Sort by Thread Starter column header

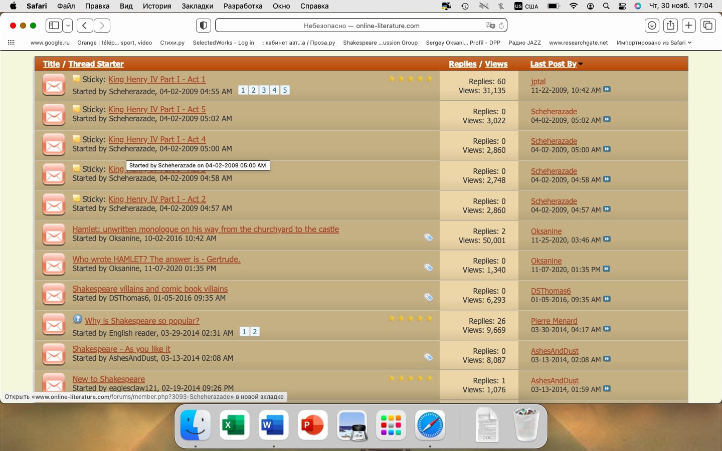pyautogui.click(x=96, y=64)
